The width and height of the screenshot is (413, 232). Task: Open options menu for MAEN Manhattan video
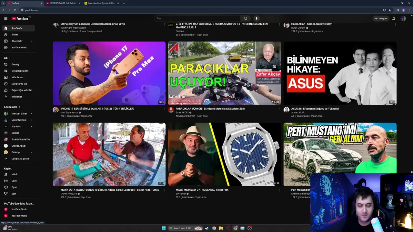coord(279,190)
